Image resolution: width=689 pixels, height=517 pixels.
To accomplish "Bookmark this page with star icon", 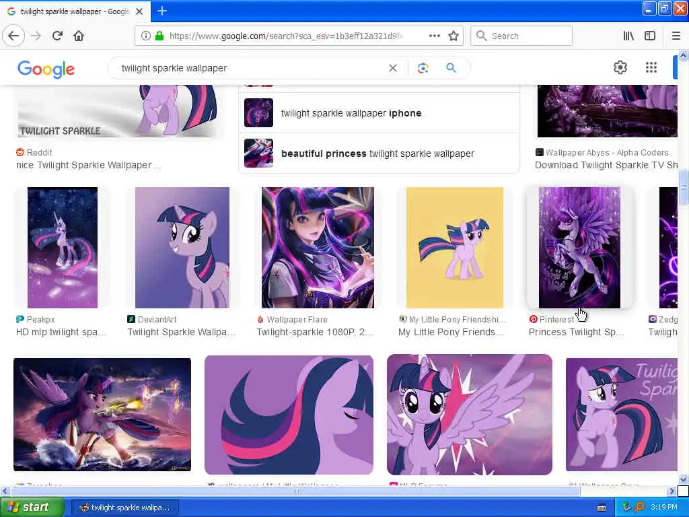I will tap(454, 36).
